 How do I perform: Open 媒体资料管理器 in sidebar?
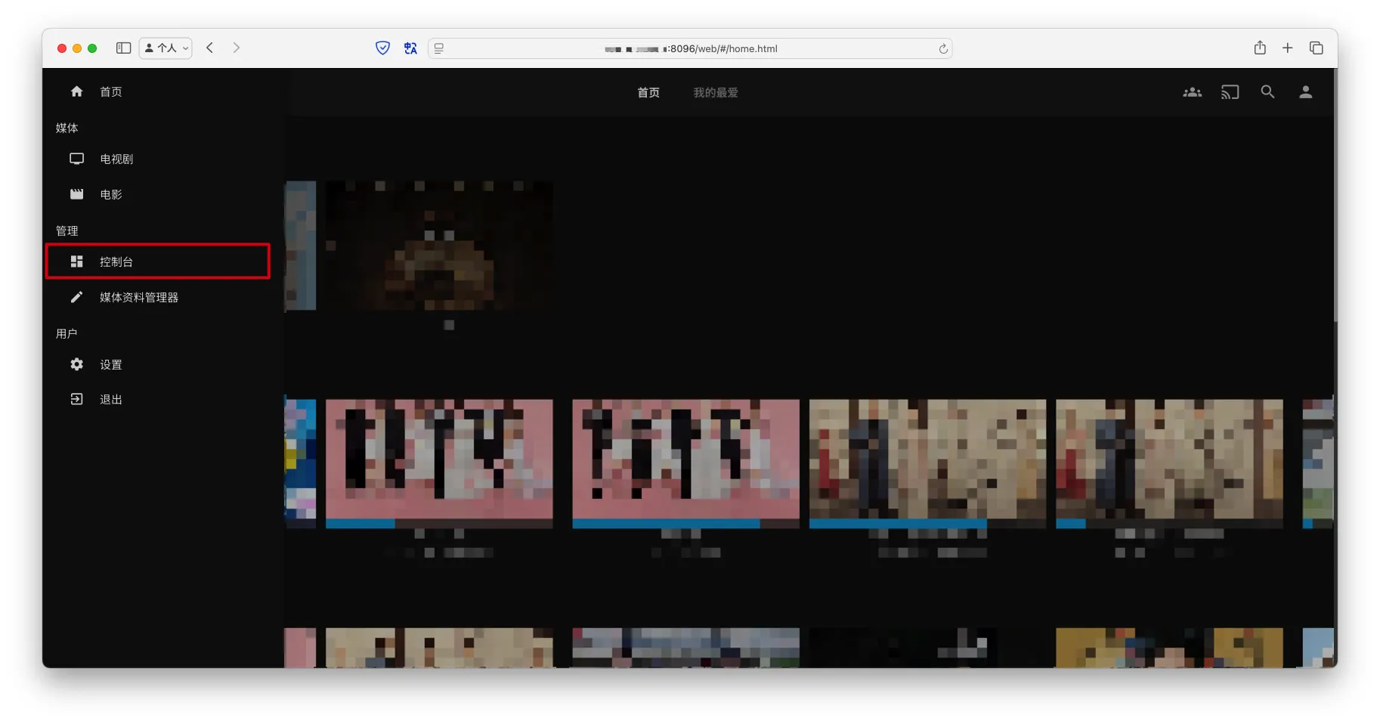pos(139,298)
